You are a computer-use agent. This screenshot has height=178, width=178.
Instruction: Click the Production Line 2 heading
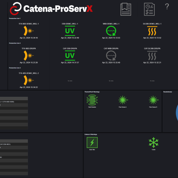(15, 43)
